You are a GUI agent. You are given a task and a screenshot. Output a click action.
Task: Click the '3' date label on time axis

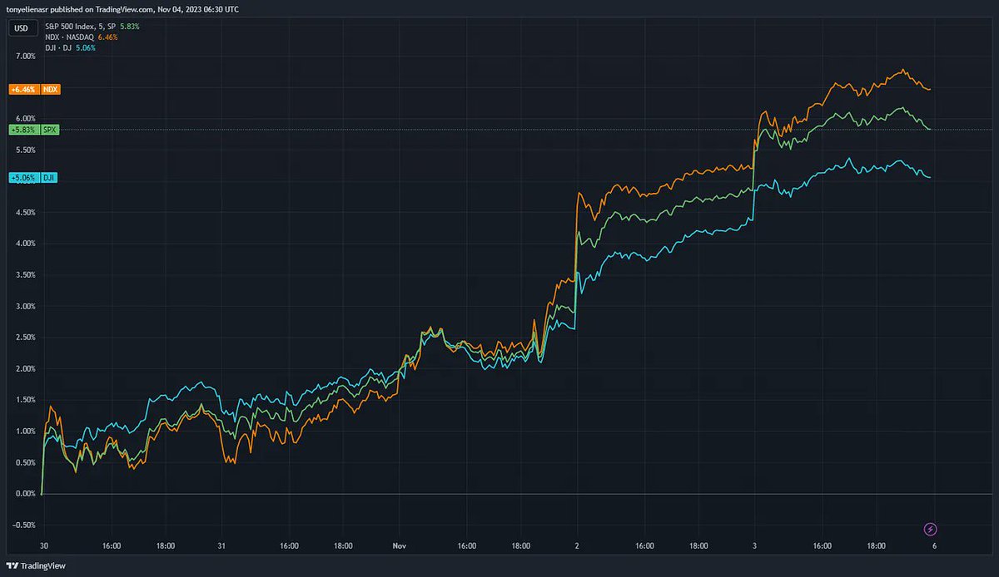[x=754, y=546]
